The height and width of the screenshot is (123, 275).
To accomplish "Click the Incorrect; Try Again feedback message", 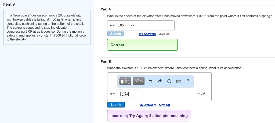I will [149, 116].
